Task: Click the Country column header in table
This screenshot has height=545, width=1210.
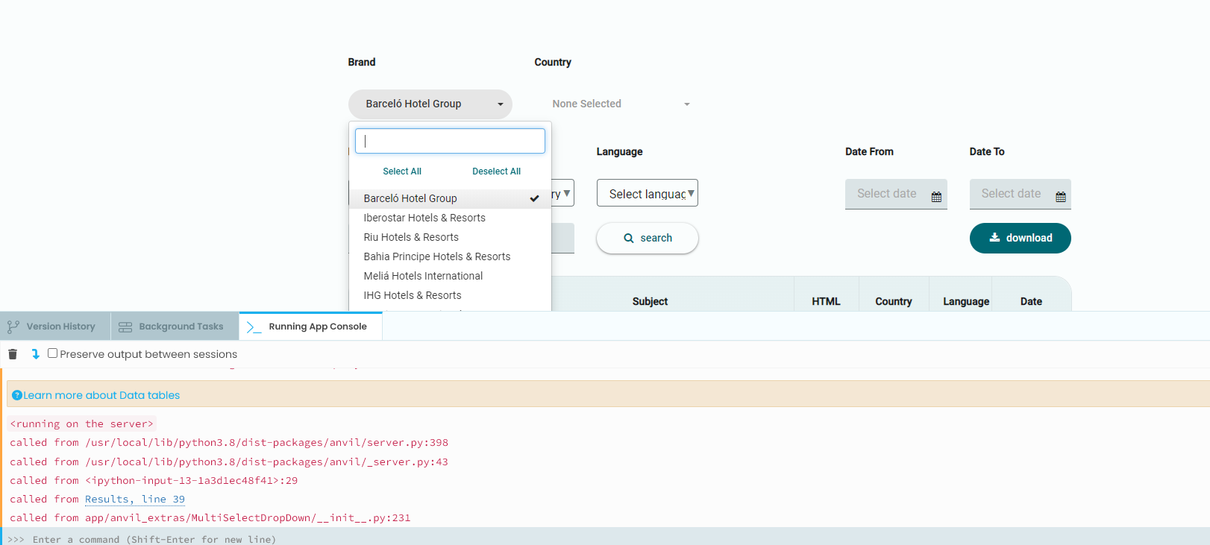Action: 893,301
